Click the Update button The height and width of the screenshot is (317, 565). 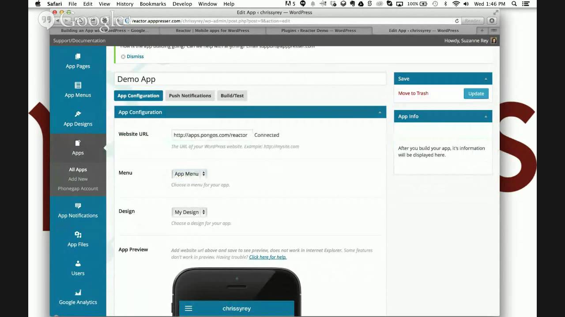(476, 93)
